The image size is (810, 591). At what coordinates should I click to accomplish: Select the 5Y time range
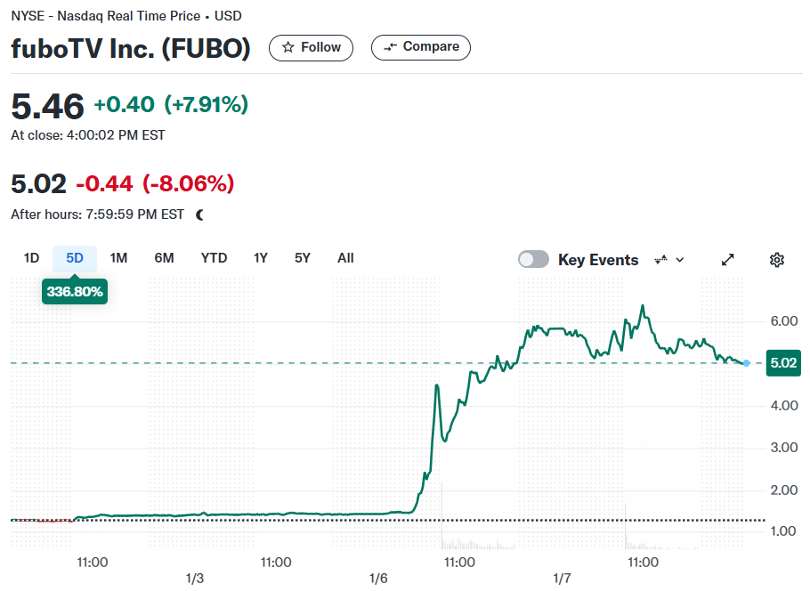(303, 258)
